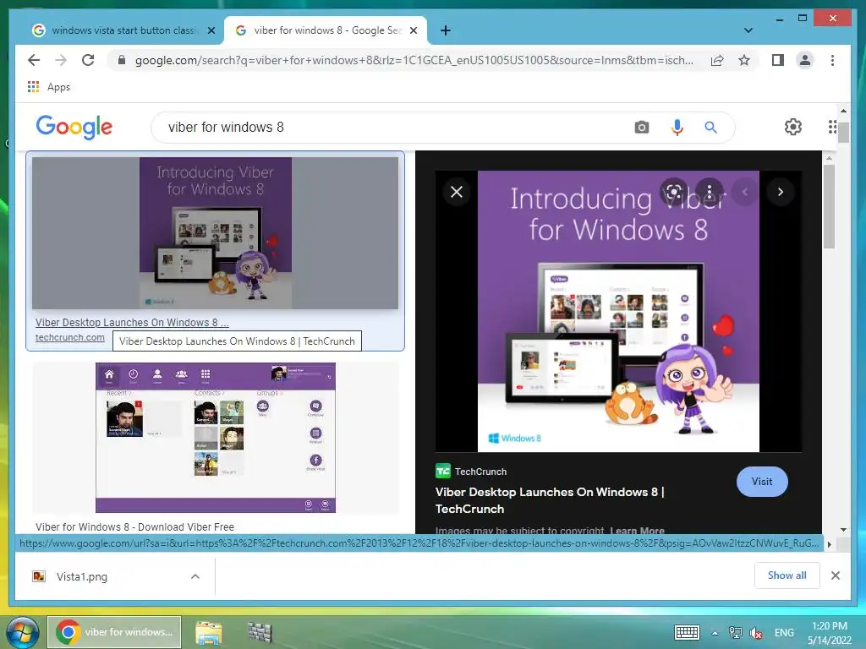This screenshot has height=649, width=866.
Task: Open network status tray icon
Action: tap(735, 633)
